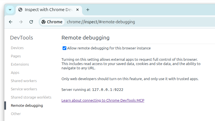Select the Inspect with Chrome DevTools tab
This screenshot has width=215, height=121.
click(49, 10)
